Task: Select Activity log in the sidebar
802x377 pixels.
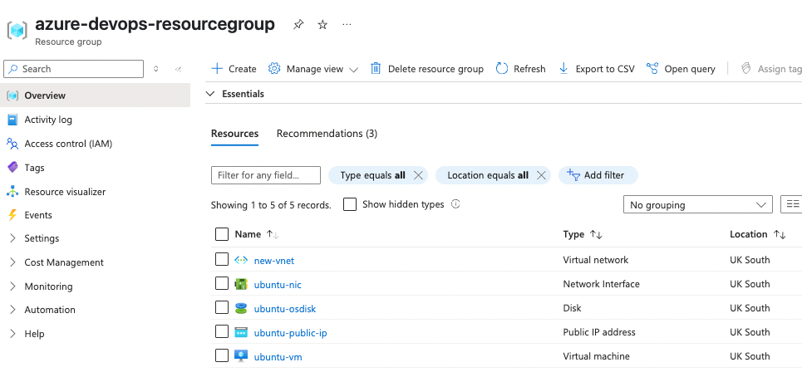Action: point(48,120)
